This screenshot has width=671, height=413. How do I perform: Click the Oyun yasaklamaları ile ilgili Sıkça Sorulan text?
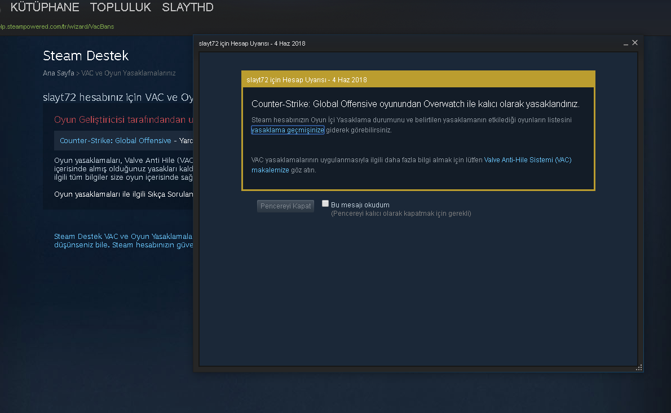pyautogui.click(x=123, y=194)
